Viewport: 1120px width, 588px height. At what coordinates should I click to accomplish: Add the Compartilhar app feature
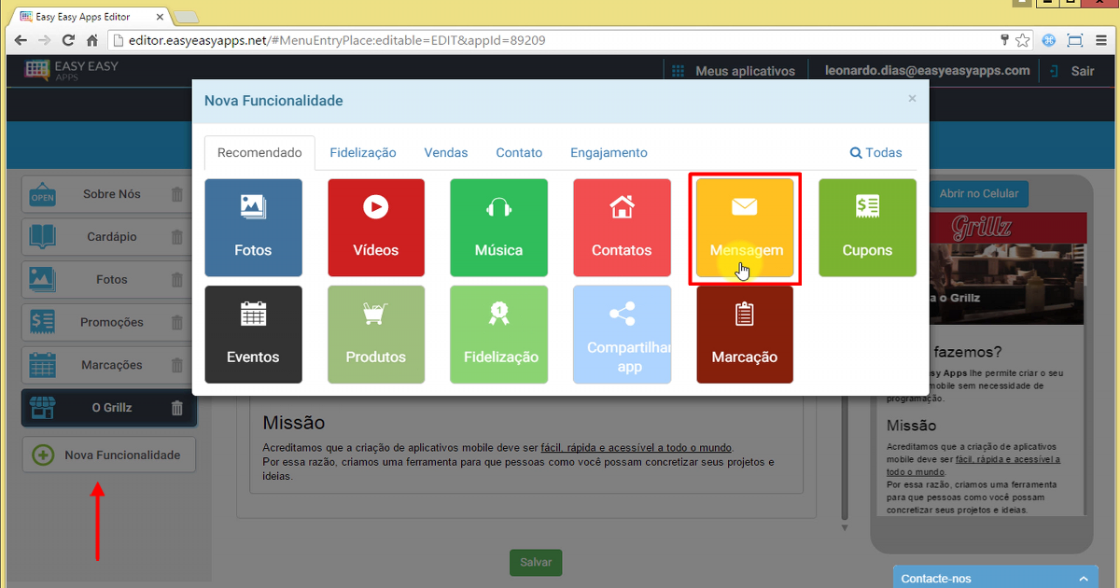pyautogui.click(x=622, y=334)
